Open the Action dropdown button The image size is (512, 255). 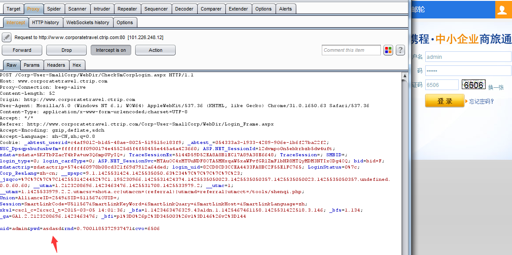pos(155,50)
